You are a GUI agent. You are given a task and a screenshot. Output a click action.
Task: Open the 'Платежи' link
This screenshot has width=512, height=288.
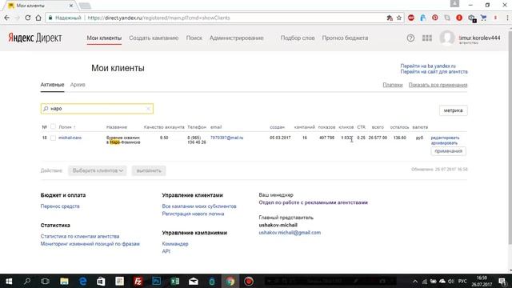393,85
